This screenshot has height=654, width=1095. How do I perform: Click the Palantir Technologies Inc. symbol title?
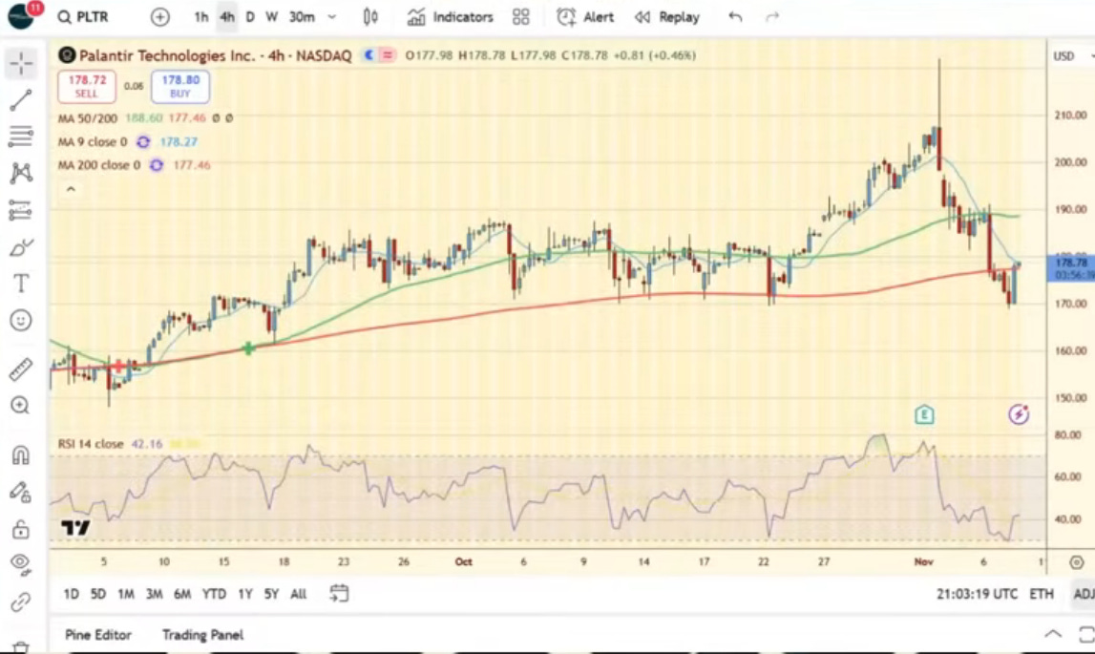coord(215,55)
